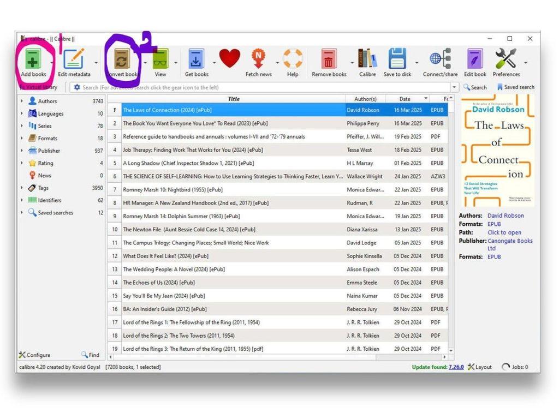The height and width of the screenshot is (419, 559).
Task: Click the Search button
Action: click(x=475, y=87)
